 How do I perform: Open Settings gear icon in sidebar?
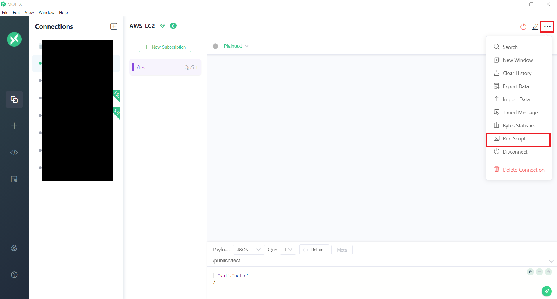pos(14,248)
